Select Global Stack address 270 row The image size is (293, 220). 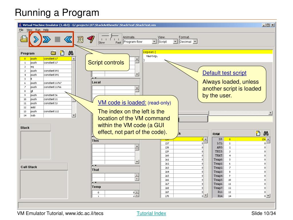(x=182, y=196)
